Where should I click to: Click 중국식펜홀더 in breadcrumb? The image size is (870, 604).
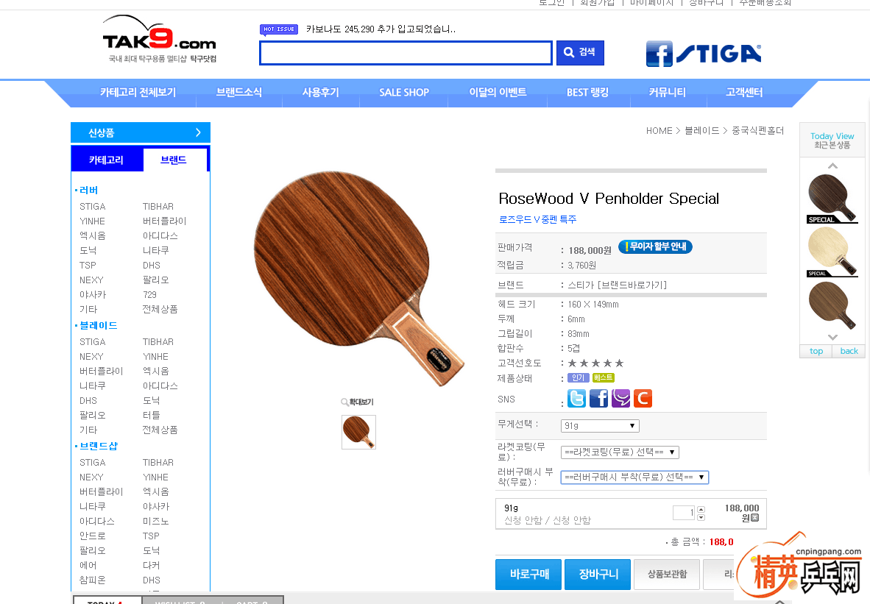click(x=758, y=131)
